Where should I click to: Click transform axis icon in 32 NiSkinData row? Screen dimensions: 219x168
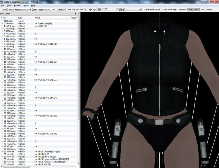[x=36, y=106]
